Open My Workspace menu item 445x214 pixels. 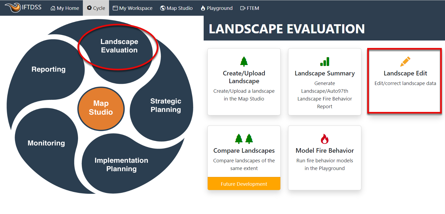coord(133,8)
